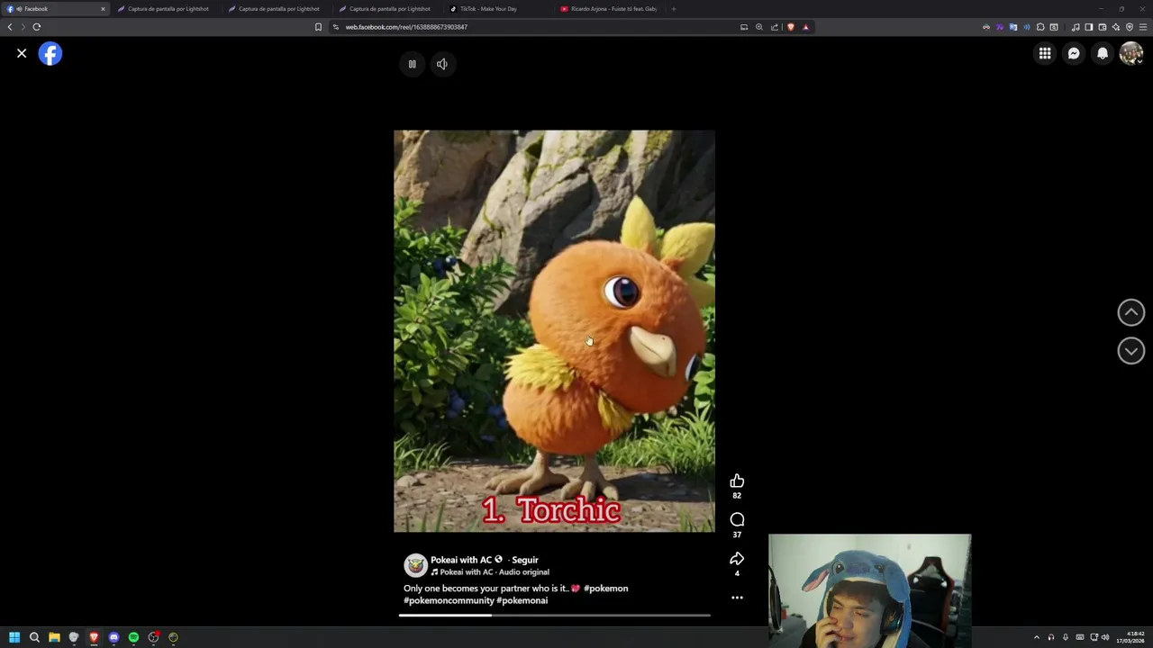Open Leo AI sparkle icon
Viewport: 1153px width, 648px height.
pos(1116,27)
